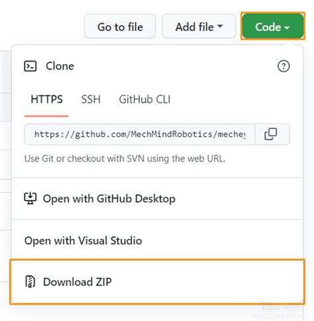The width and height of the screenshot is (314, 321).
Task: Click the ZIP file icon
Action: click(x=30, y=281)
